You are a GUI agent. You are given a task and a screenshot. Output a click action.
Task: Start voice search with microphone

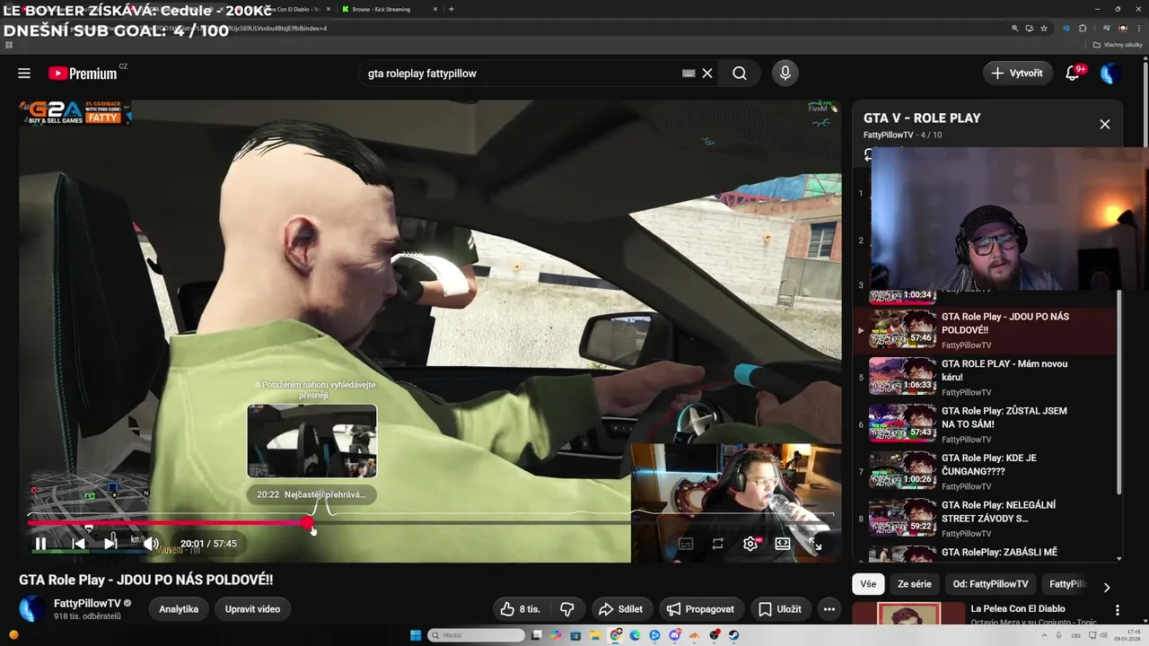[785, 74]
